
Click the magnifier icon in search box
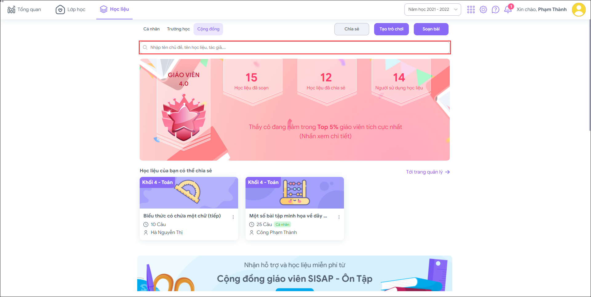tap(145, 47)
